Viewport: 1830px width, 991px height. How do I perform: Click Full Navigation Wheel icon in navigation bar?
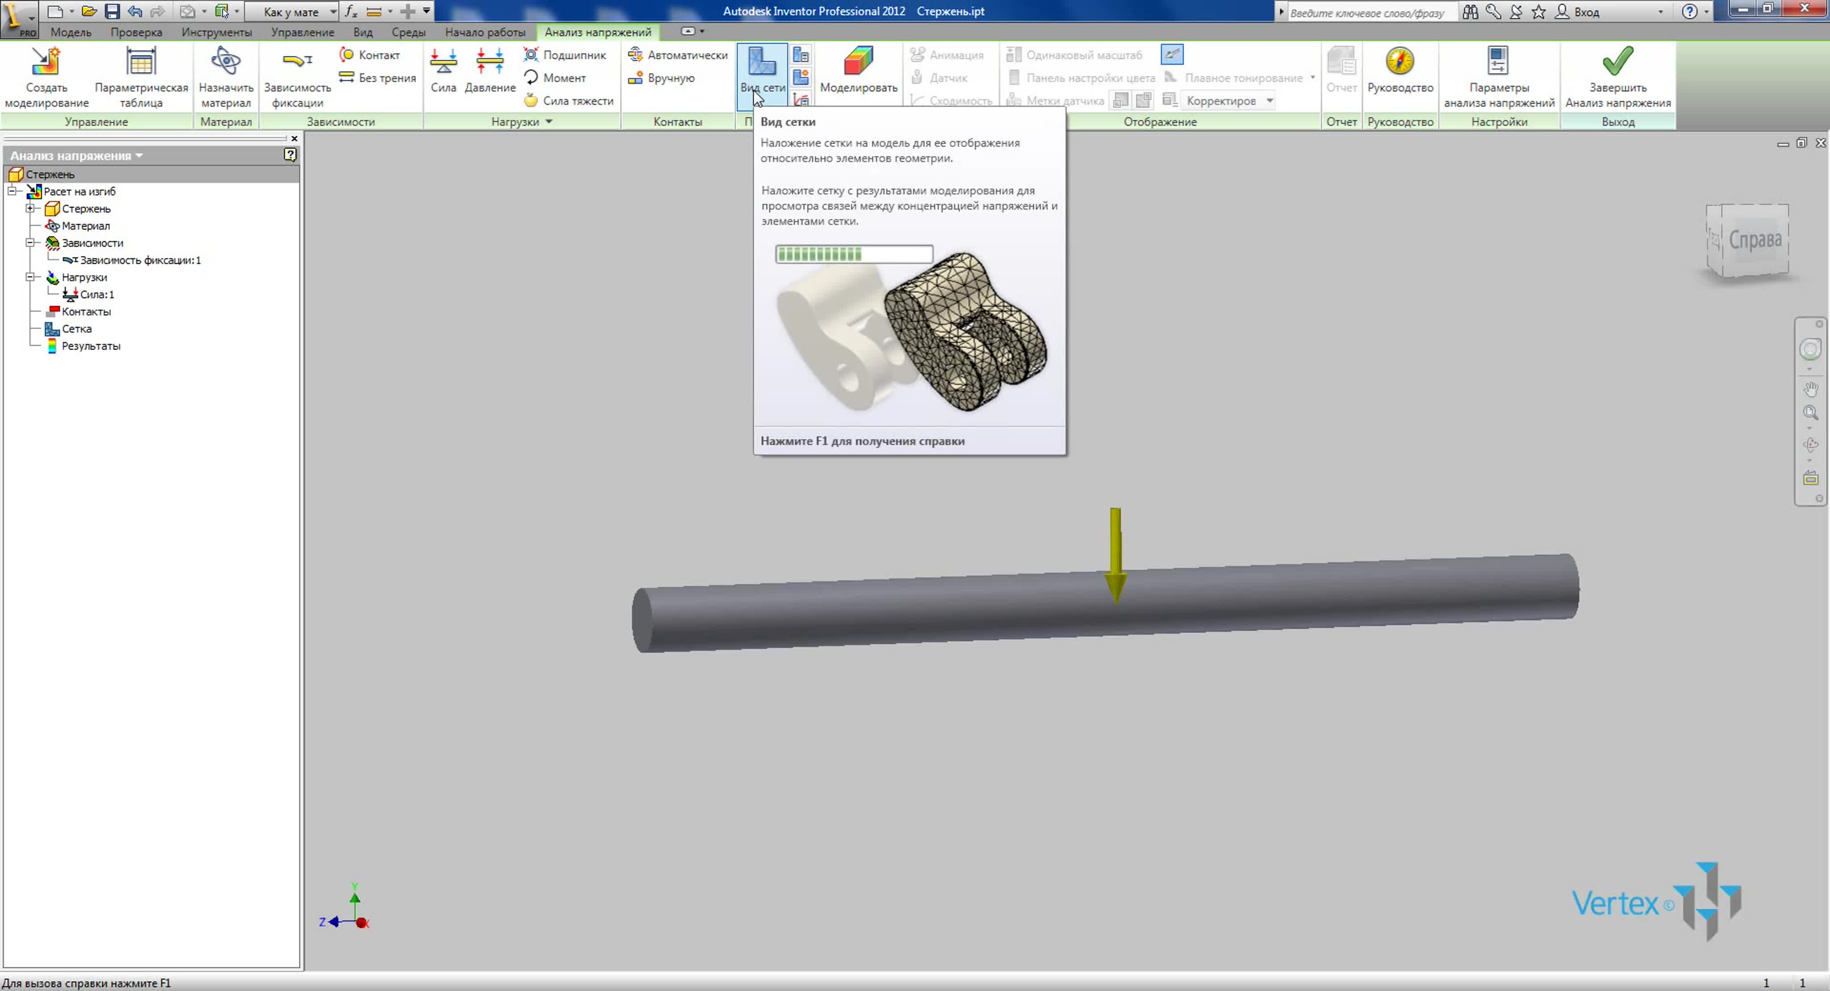click(1810, 348)
